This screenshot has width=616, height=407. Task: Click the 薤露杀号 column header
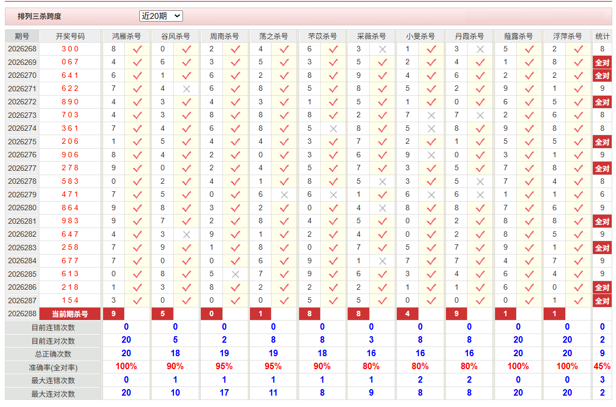(518, 36)
